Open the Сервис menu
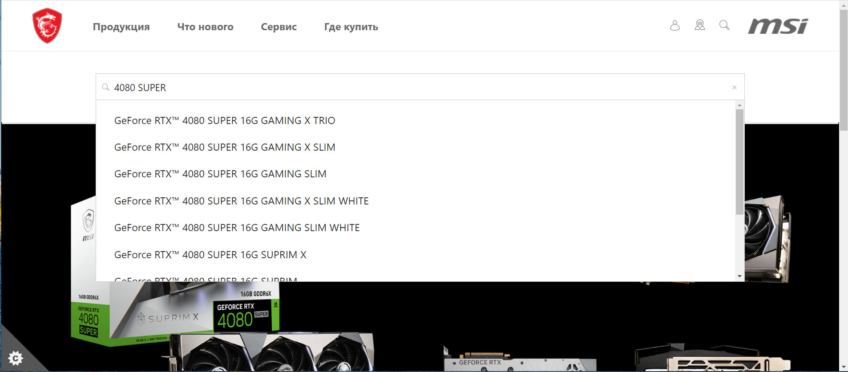848x372 pixels. pyautogui.click(x=279, y=27)
